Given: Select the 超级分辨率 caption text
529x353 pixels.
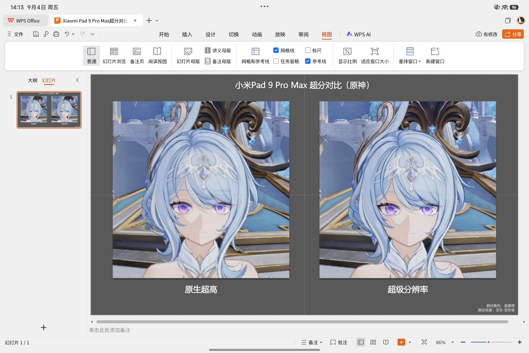Looking at the screenshot, I should coord(408,290).
